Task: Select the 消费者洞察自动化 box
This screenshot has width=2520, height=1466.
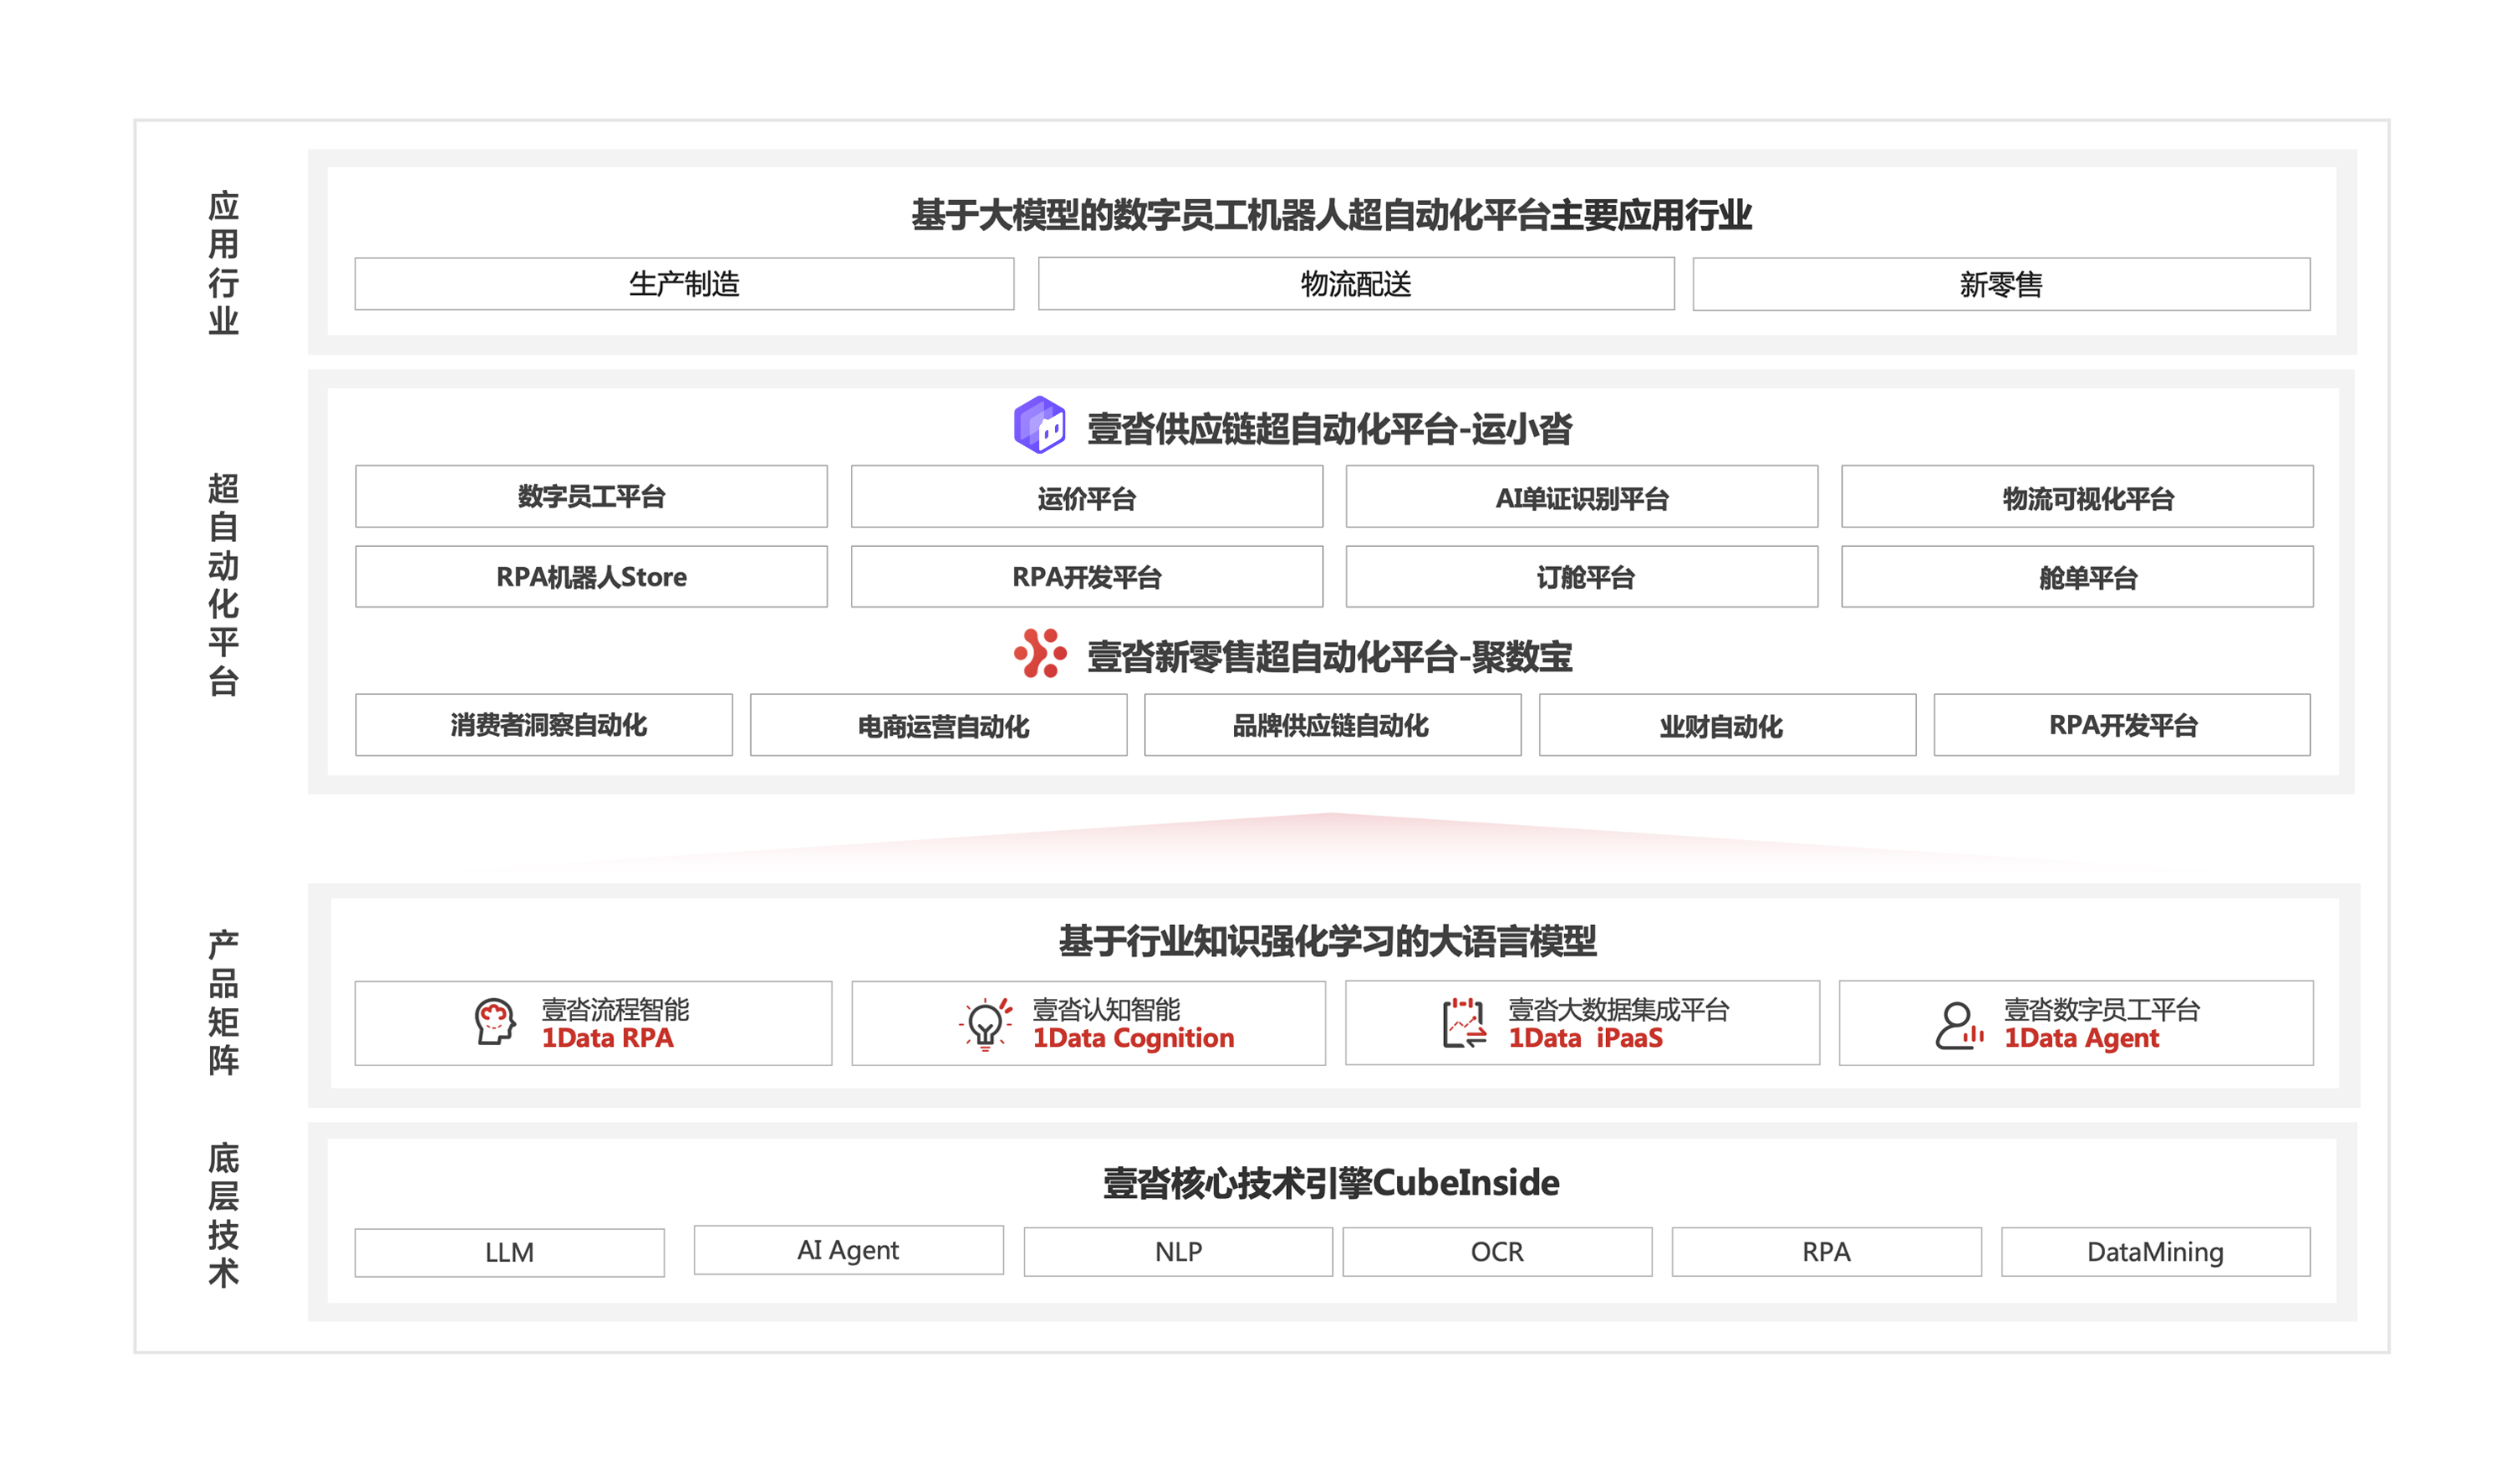Action: [x=543, y=725]
